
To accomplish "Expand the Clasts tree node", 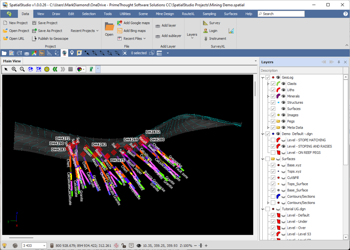I will coord(268,84).
